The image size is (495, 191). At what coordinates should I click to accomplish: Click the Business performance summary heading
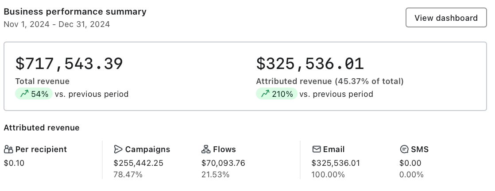click(75, 11)
